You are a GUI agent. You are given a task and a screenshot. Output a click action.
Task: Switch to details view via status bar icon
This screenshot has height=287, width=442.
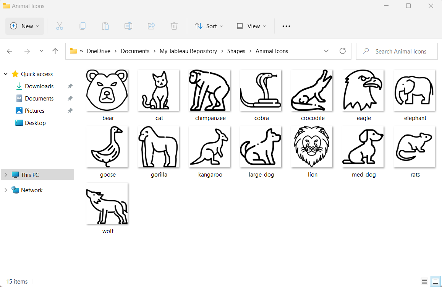point(424,281)
